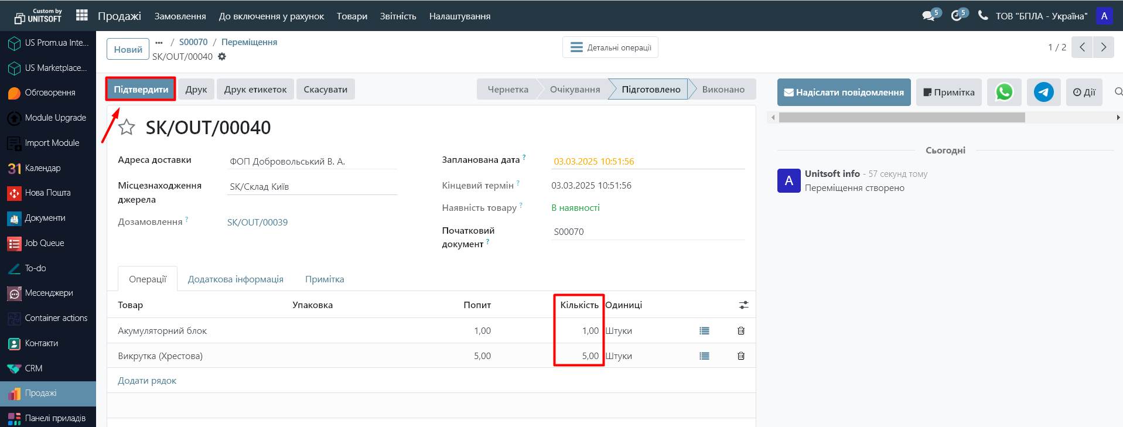This screenshot has height=427, width=1123.
Task: Open the apps grid menu icon
Action: (82, 15)
